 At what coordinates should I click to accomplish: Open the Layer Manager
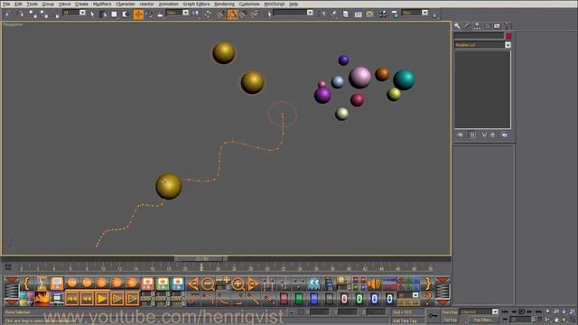(345, 14)
